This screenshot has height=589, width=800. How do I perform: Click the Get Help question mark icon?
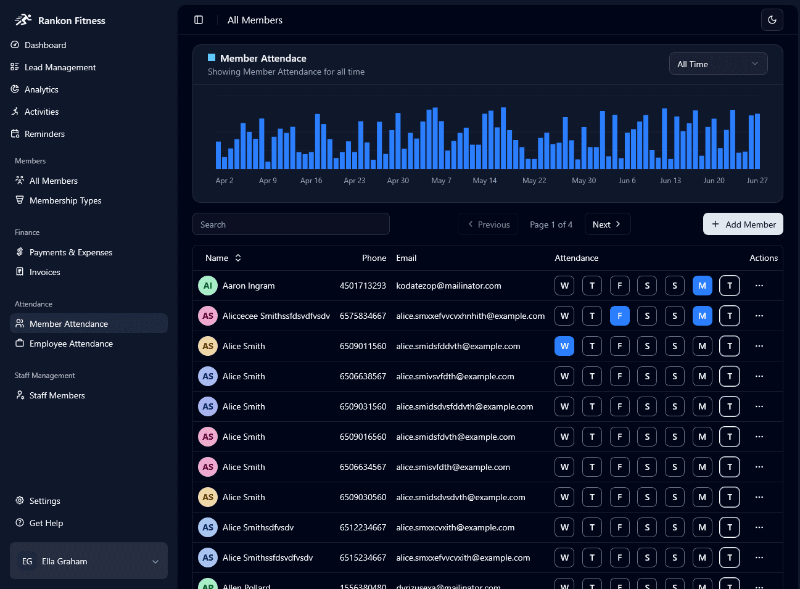20,523
